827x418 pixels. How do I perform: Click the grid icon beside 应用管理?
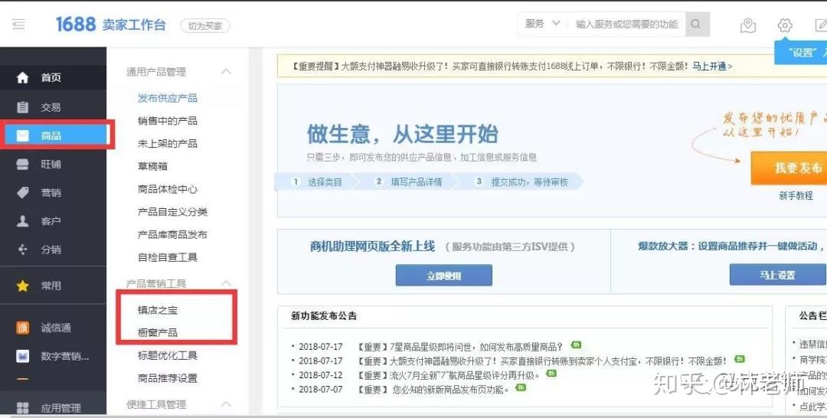pos(23,408)
